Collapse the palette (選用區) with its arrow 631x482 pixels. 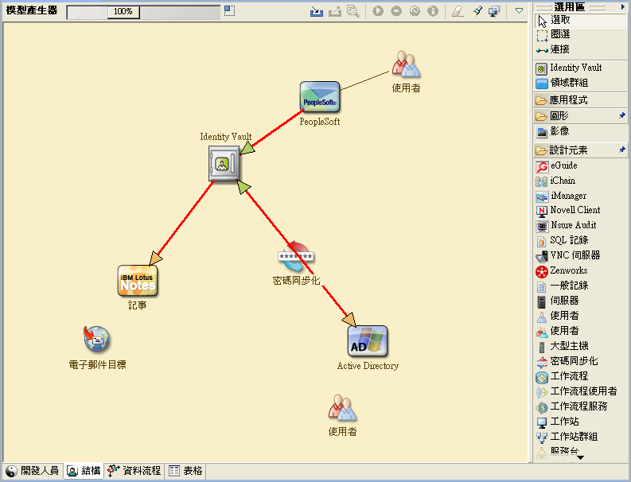pos(623,7)
